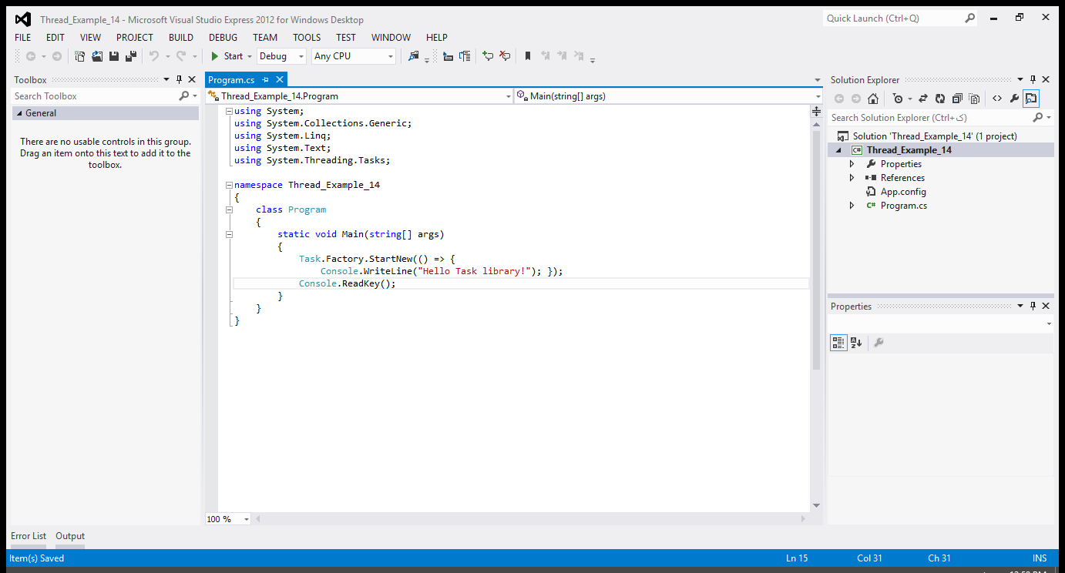
Task: Click Solution Explorer Home icon
Action: tap(873, 99)
